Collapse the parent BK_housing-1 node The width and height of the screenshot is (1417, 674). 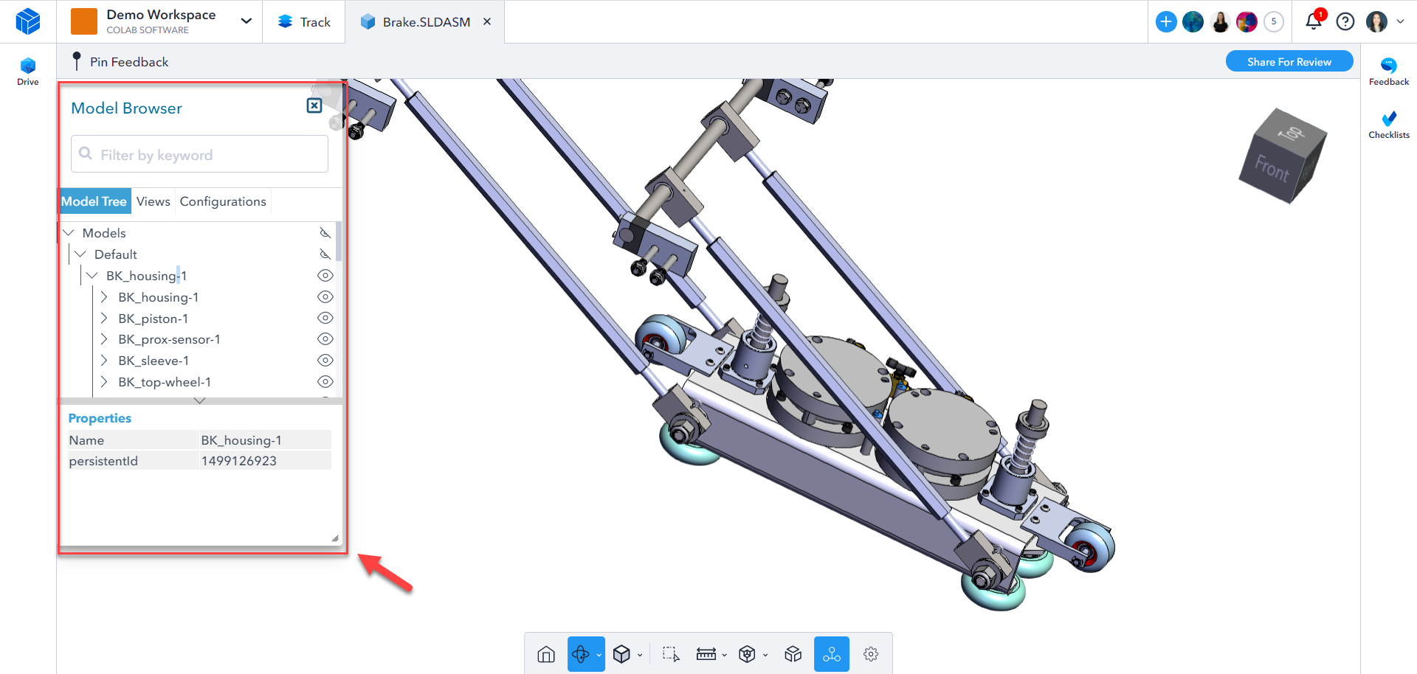click(92, 276)
